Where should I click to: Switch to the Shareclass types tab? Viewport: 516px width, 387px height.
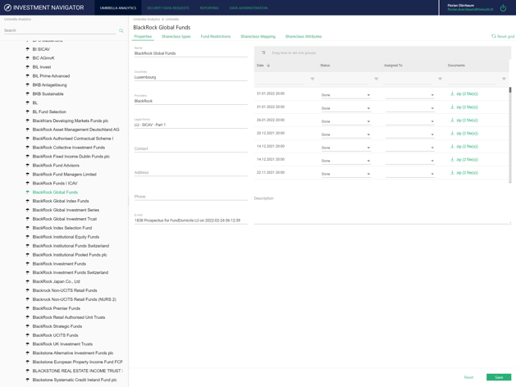(176, 37)
